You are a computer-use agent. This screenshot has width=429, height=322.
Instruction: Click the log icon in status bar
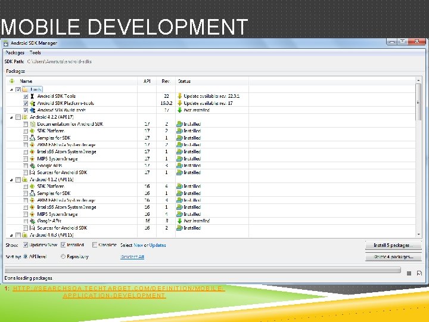[x=419, y=273]
